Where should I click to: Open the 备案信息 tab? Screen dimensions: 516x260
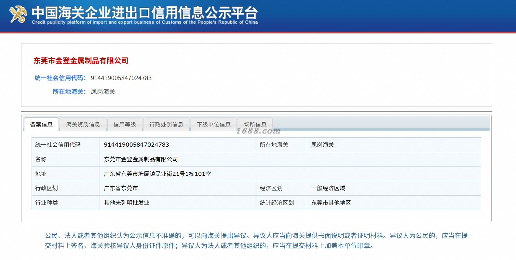(x=41, y=124)
